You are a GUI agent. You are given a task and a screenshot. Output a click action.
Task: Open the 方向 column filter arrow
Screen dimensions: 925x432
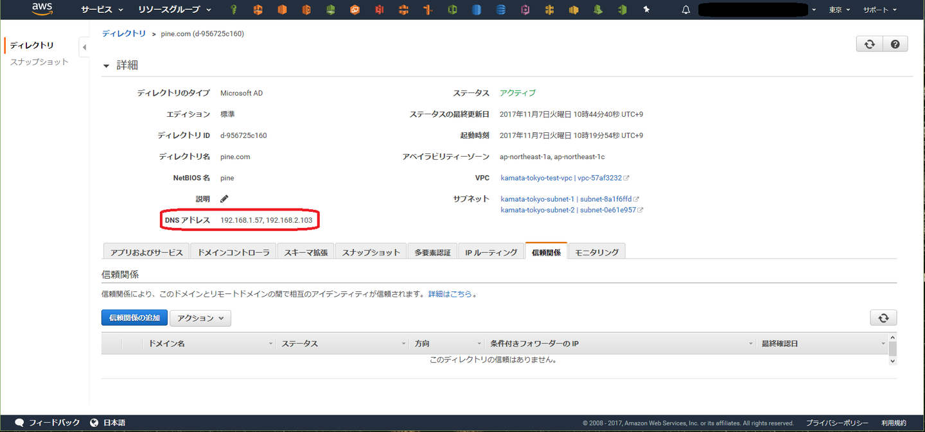479,344
